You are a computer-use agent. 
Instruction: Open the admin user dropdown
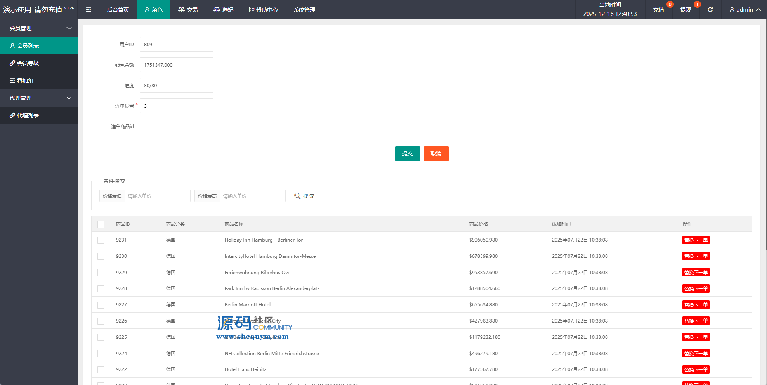point(744,10)
